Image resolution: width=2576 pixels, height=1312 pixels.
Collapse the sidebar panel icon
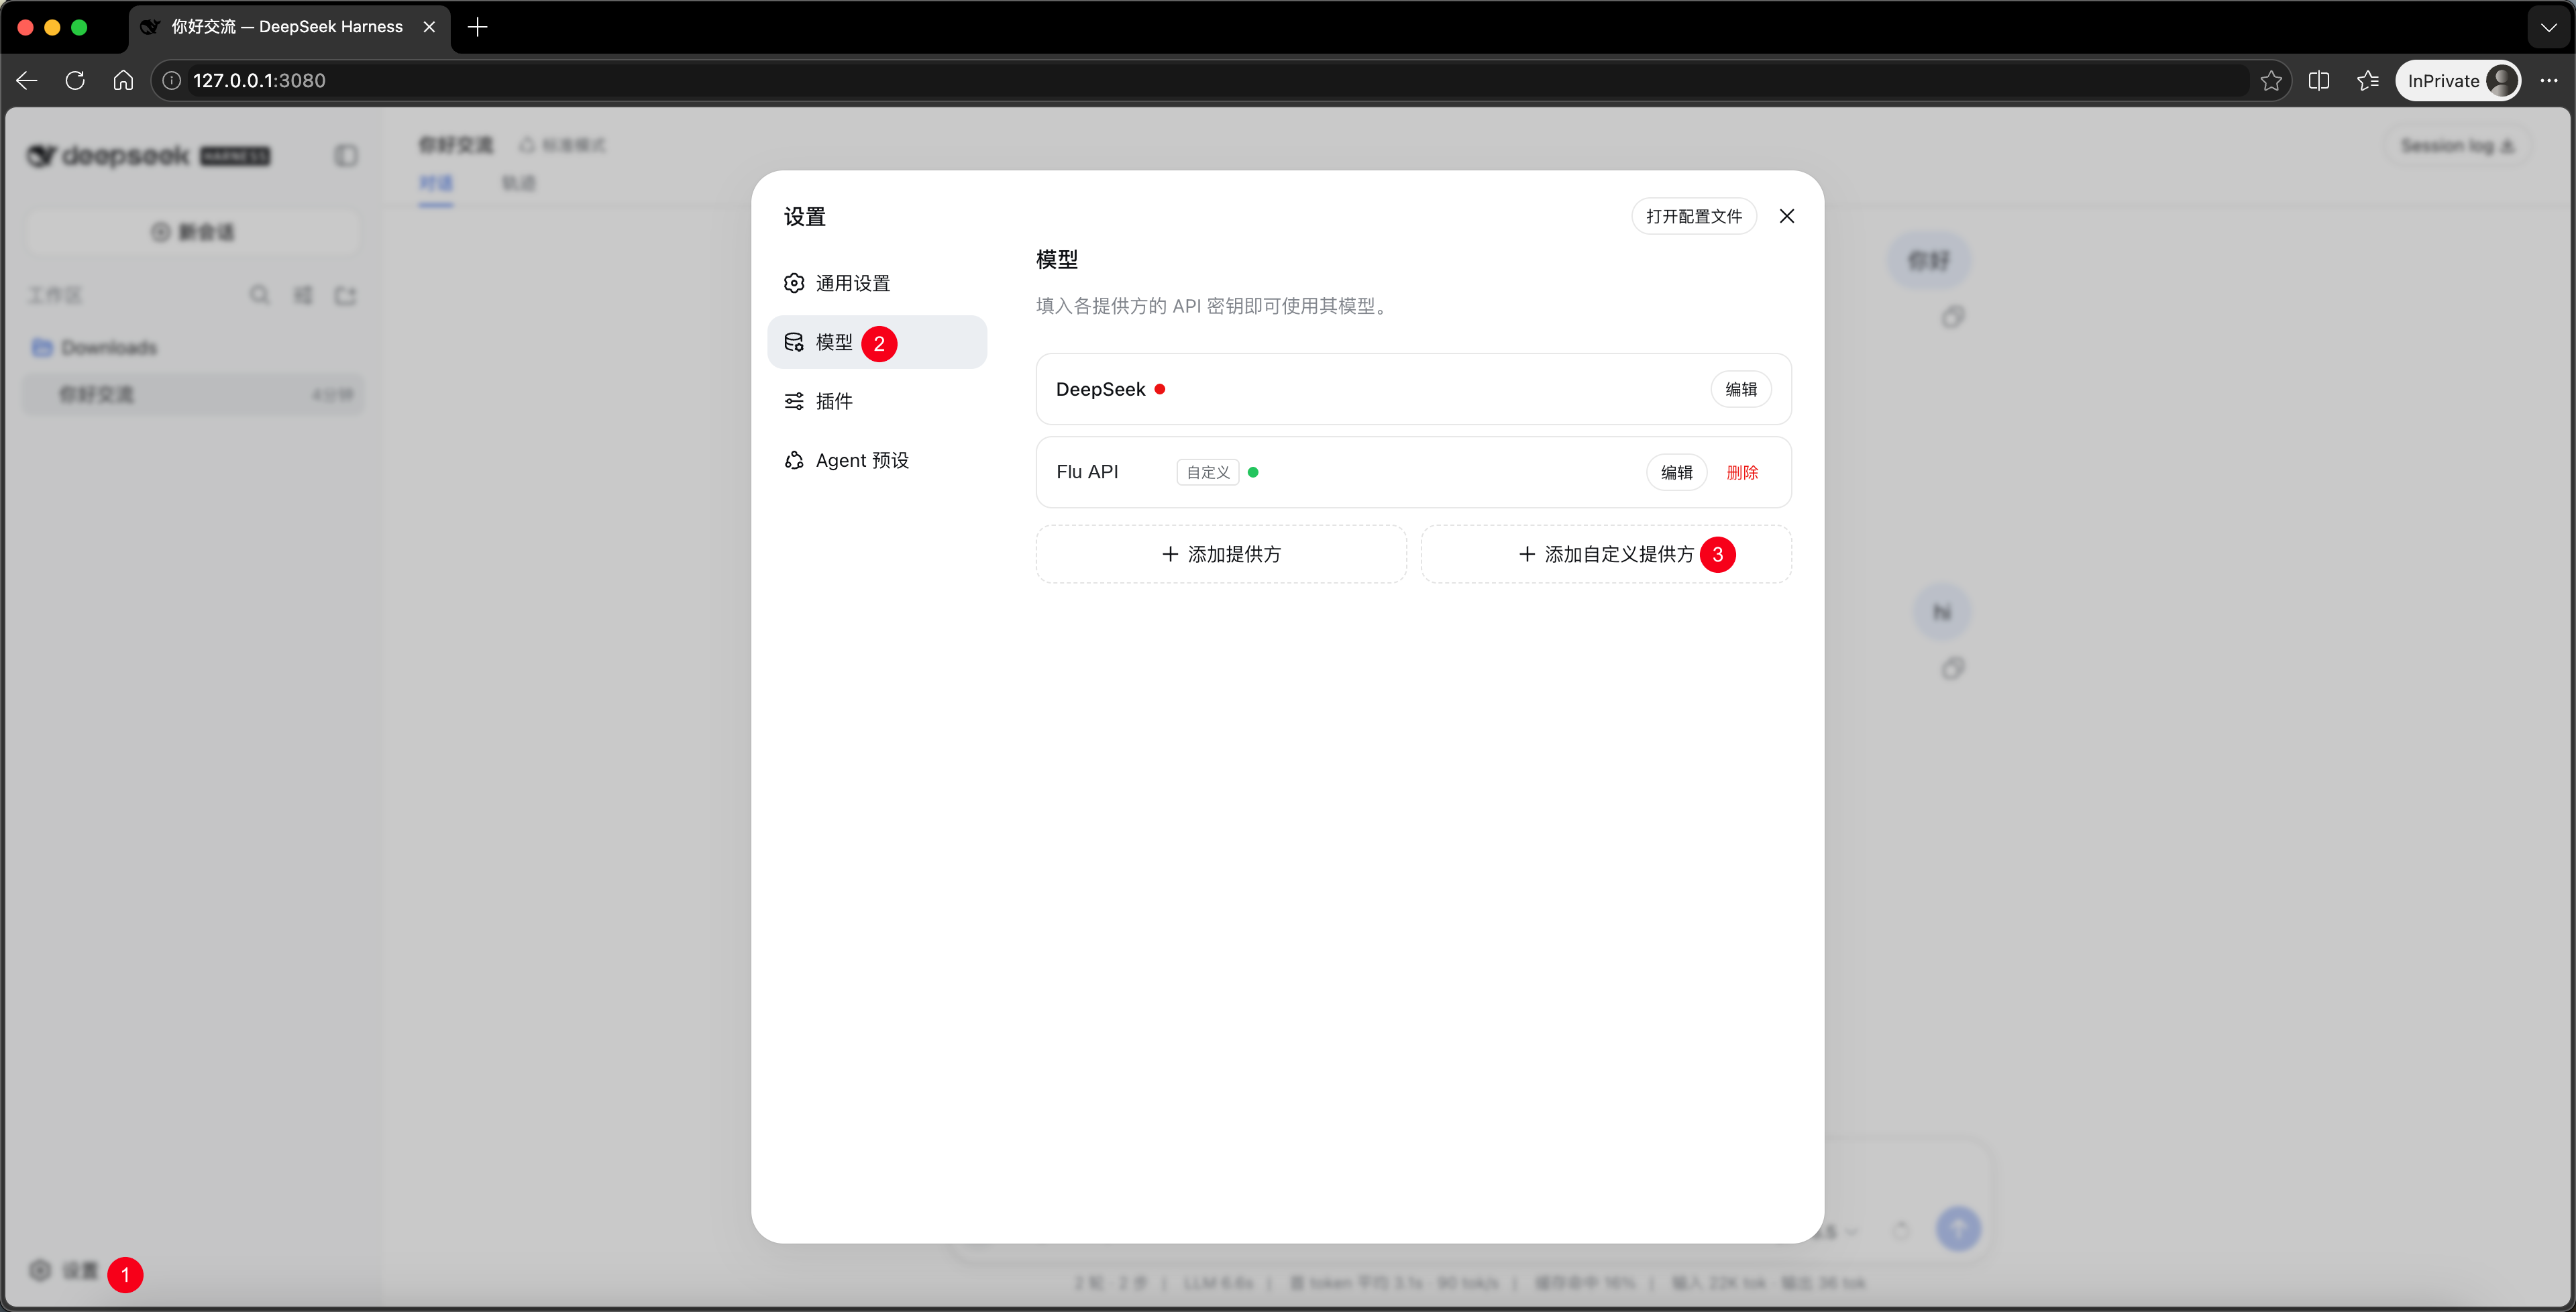coord(346,156)
